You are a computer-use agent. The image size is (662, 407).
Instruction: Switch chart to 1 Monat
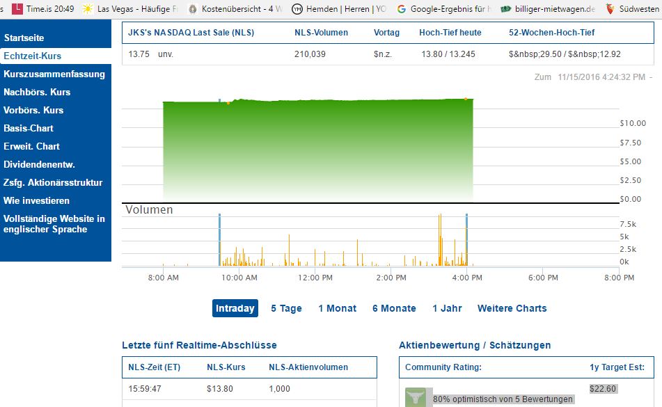[x=338, y=308]
